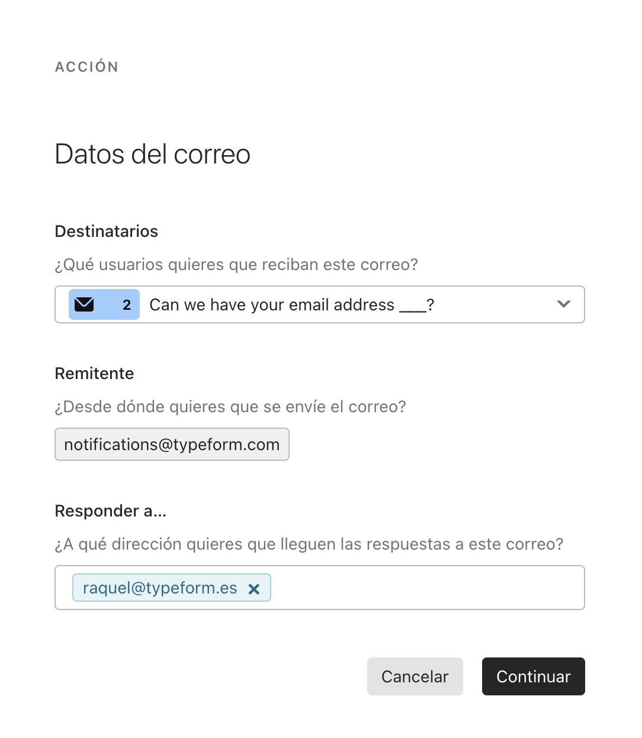
Task: Click the '¿A qué dirección quieres' helper text
Action: pyautogui.click(x=309, y=544)
